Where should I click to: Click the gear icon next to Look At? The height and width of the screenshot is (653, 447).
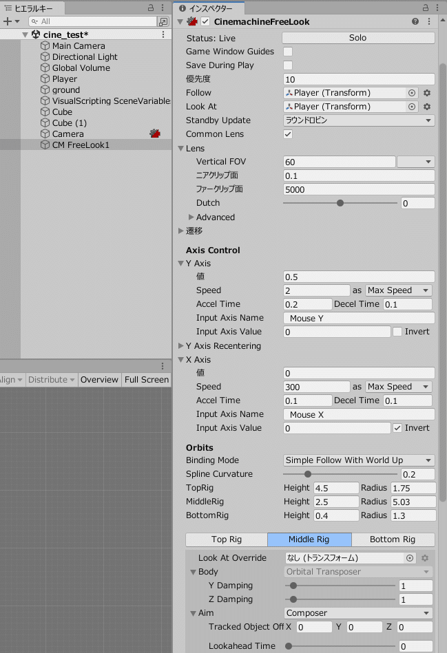[427, 107]
